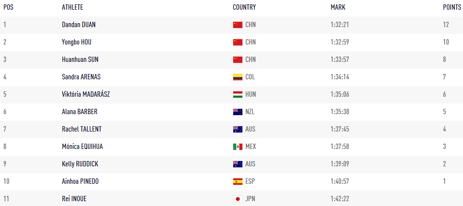Image resolution: width=463 pixels, height=206 pixels.
Task: Click the Colombia flag icon
Action: (238, 77)
